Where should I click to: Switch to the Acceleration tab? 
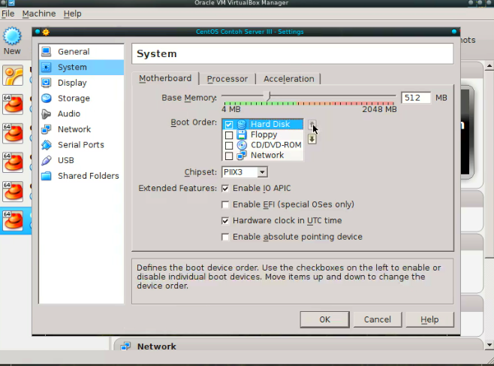click(288, 79)
